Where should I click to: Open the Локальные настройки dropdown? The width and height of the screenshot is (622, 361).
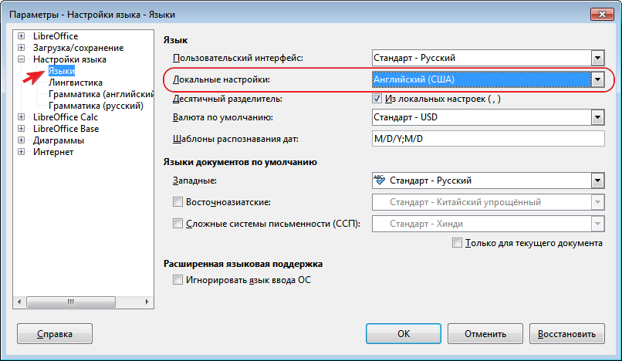tap(597, 79)
